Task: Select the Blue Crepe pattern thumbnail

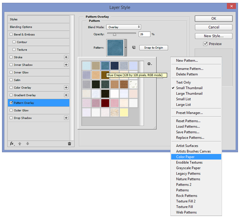Action: click(x=105, y=65)
